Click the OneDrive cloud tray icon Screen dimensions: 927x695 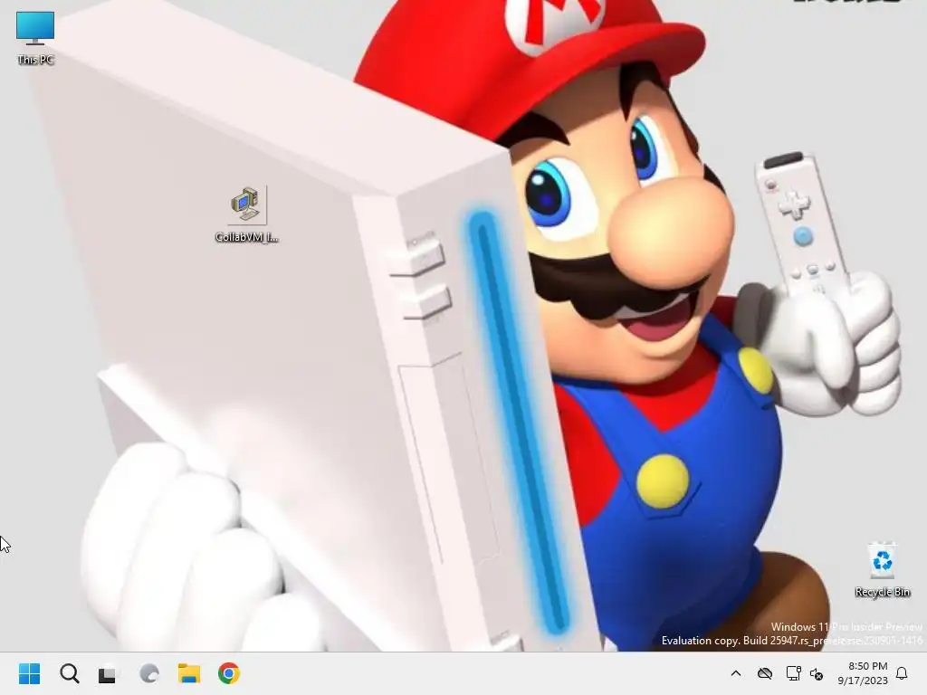tap(765, 673)
